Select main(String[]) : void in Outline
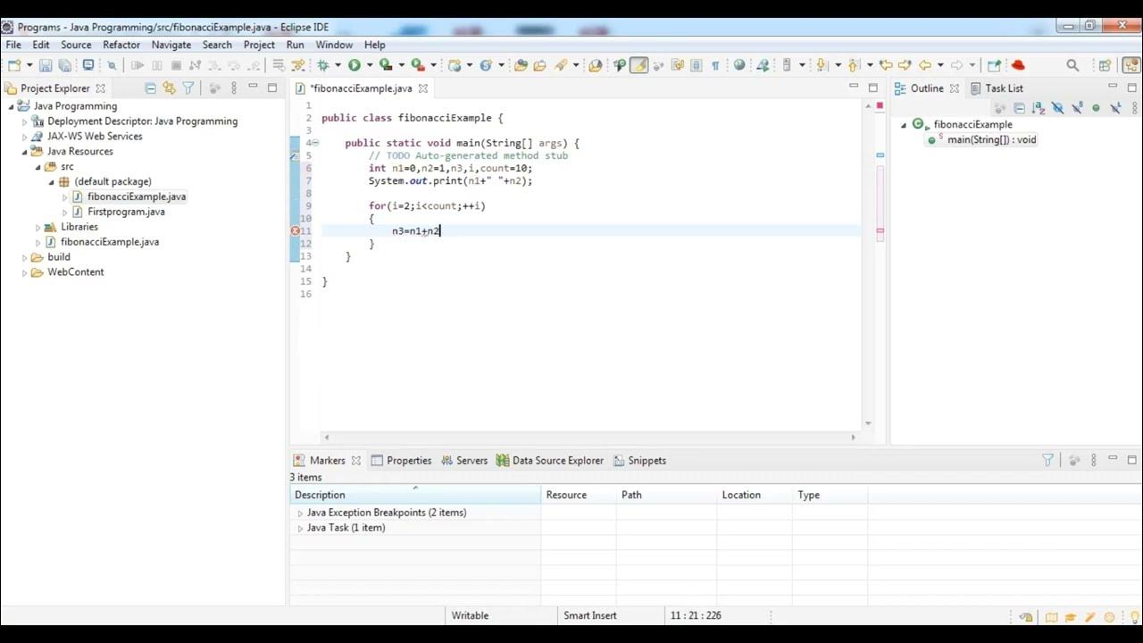 click(x=991, y=140)
